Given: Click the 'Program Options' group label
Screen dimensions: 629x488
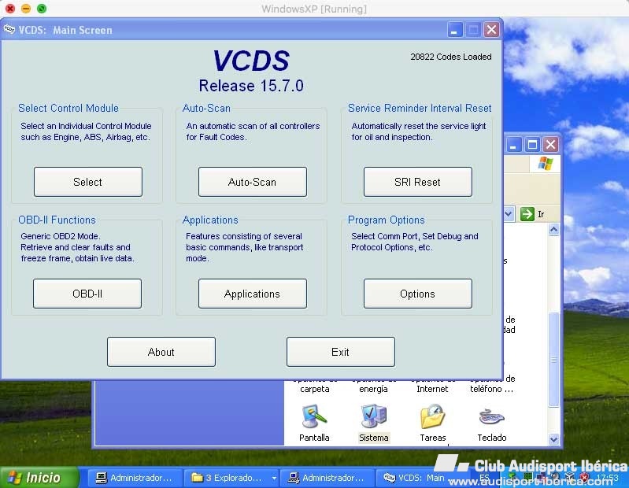Looking at the screenshot, I should coord(386,220).
